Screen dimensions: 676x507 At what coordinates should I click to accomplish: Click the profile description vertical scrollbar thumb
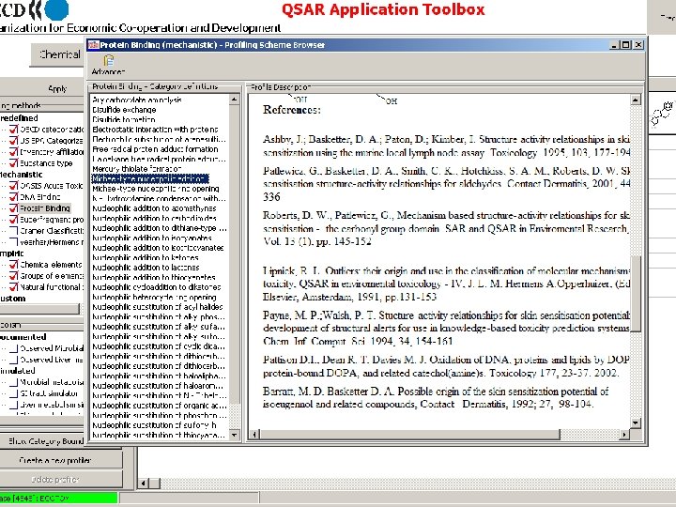(x=636, y=293)
